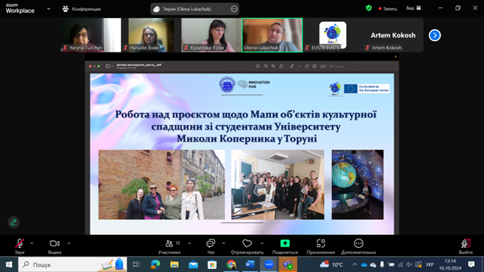Open reactions with the Отреагировать heart icon
This screenshot has height=272, width=484.
click(247, 246)
